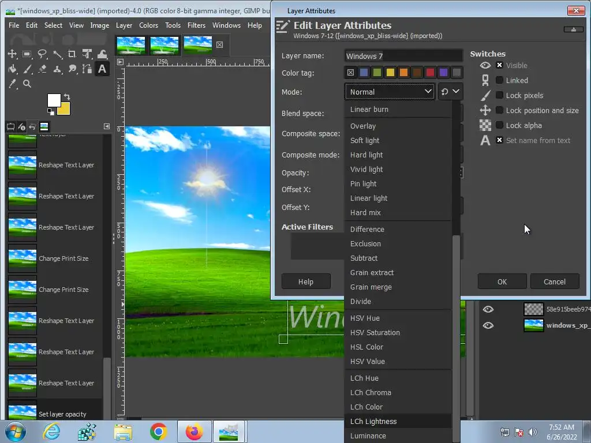Select the Color Picker eyedropper tool

click(x=12, y=84)
